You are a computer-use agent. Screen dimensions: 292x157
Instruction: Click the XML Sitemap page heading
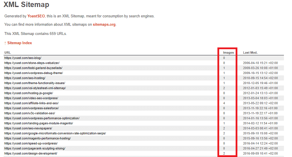[26, 5]
